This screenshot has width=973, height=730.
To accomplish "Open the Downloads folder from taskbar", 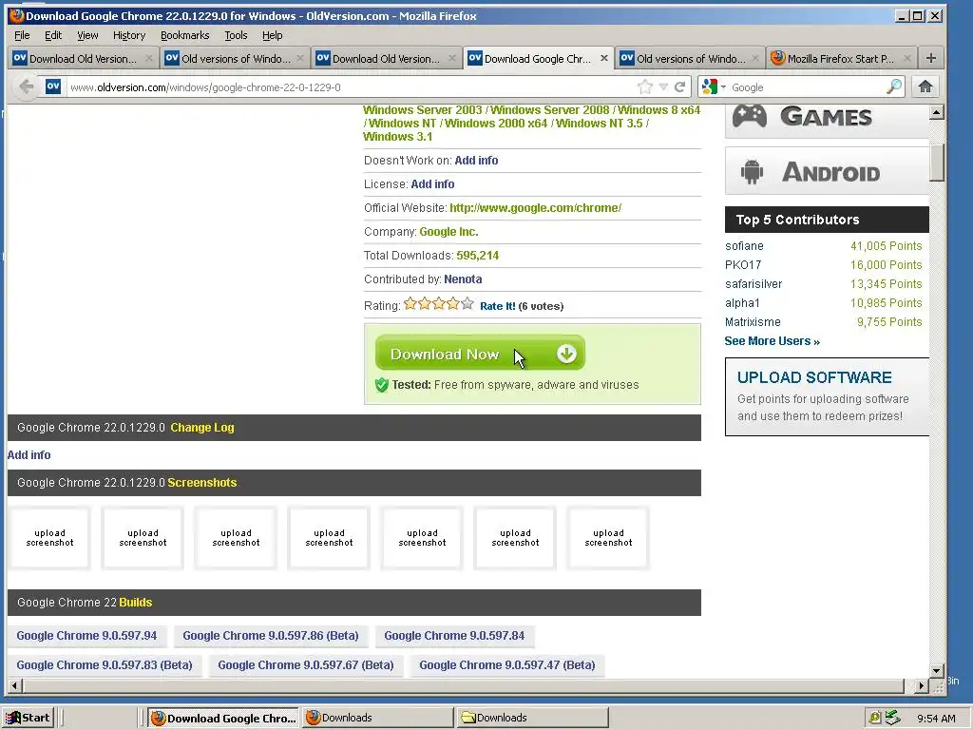I will click(x=532, y=719).
